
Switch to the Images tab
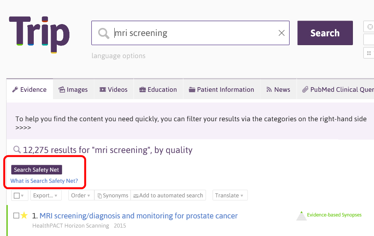pos(73,90)
